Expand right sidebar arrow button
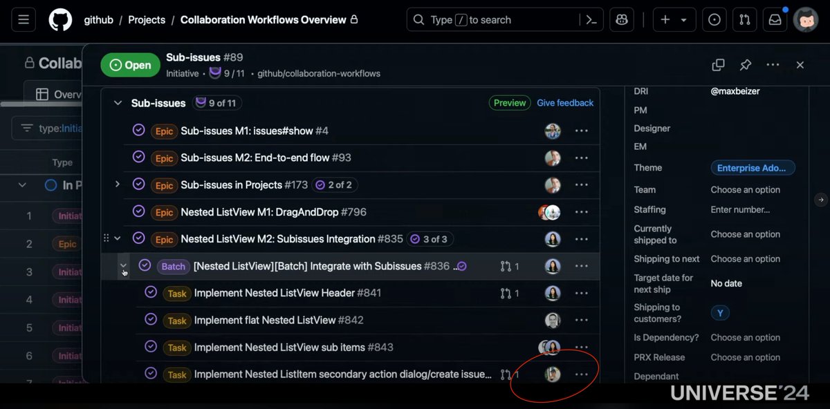This screenshot has height=409, width=830. click(x=821, y=200)
